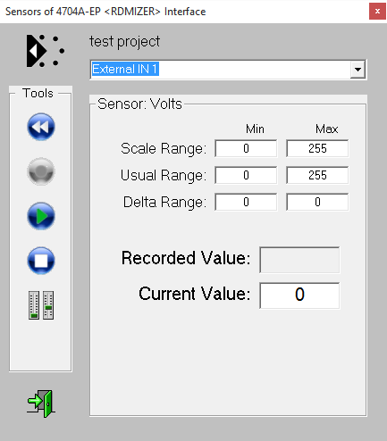Click the Current Value field
This screenshot has height=441, width=387.
(x=299, y=295)
